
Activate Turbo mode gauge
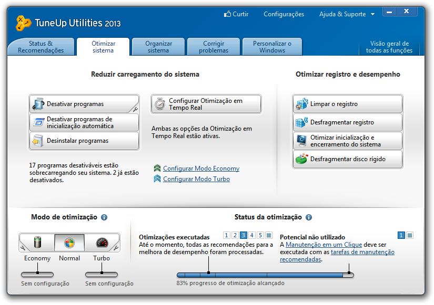pyautogui.click(x=102, y=243)
